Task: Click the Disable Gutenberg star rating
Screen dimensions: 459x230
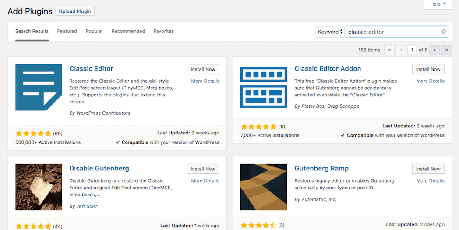Action: coord(33,226)
